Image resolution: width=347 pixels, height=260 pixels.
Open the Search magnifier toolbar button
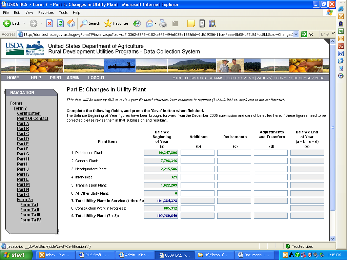90,23
